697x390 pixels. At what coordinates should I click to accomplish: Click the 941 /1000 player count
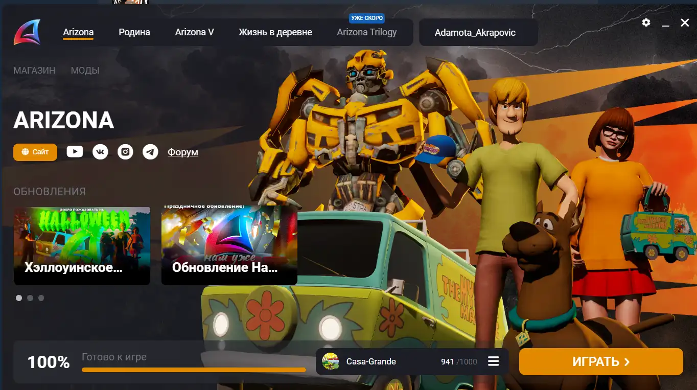(459, 361)
